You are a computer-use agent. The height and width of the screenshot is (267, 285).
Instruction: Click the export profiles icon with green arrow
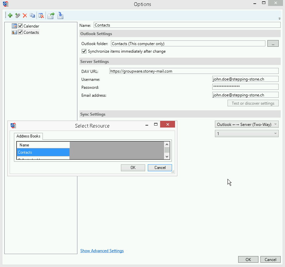point(51,16)
